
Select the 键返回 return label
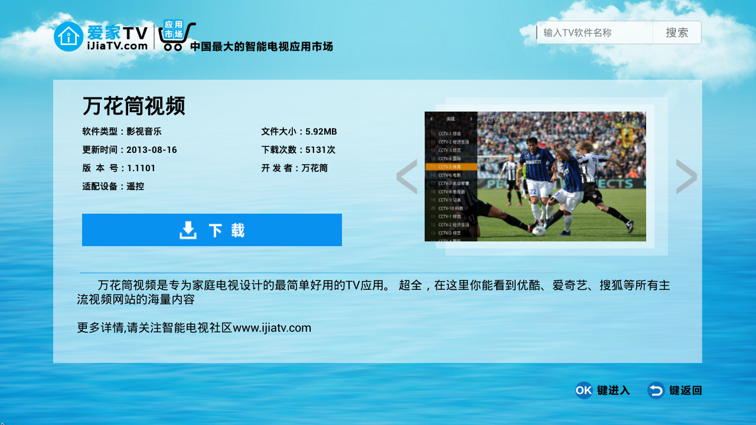(686, 390)
